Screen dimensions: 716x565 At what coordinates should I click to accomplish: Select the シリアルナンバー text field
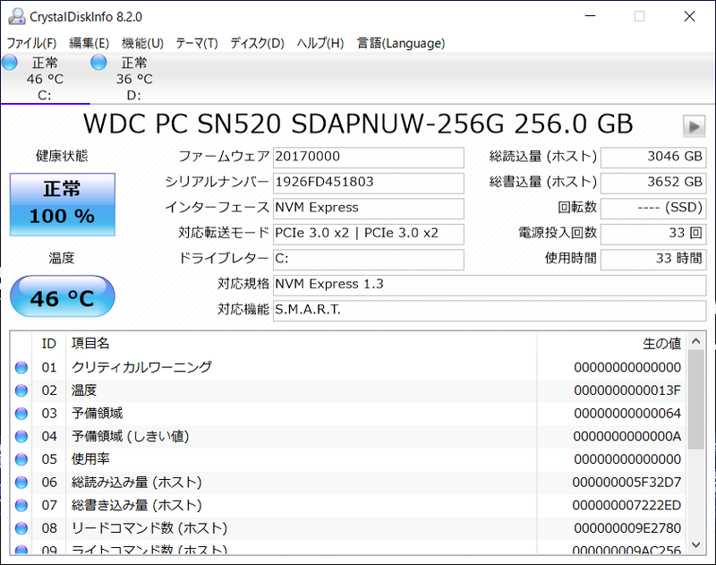pos(368,183)
